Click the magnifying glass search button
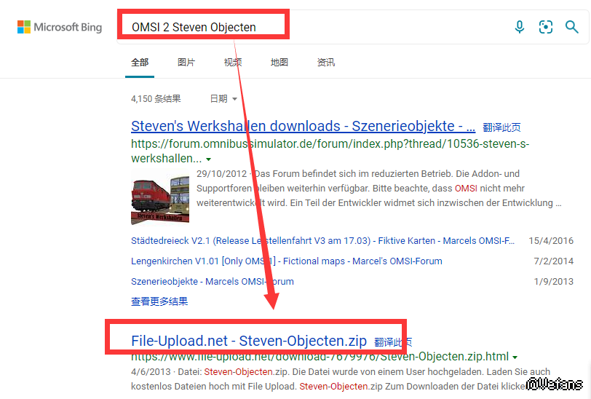This screenshot has width=591, height=399. coord(572,27)
